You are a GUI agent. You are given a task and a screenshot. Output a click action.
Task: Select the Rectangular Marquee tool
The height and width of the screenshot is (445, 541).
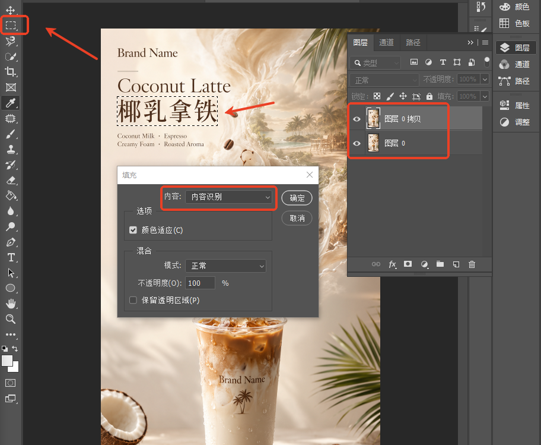point(11,25)
